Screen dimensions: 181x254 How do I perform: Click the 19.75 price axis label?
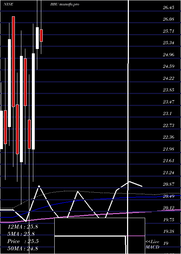coord(169,220)
